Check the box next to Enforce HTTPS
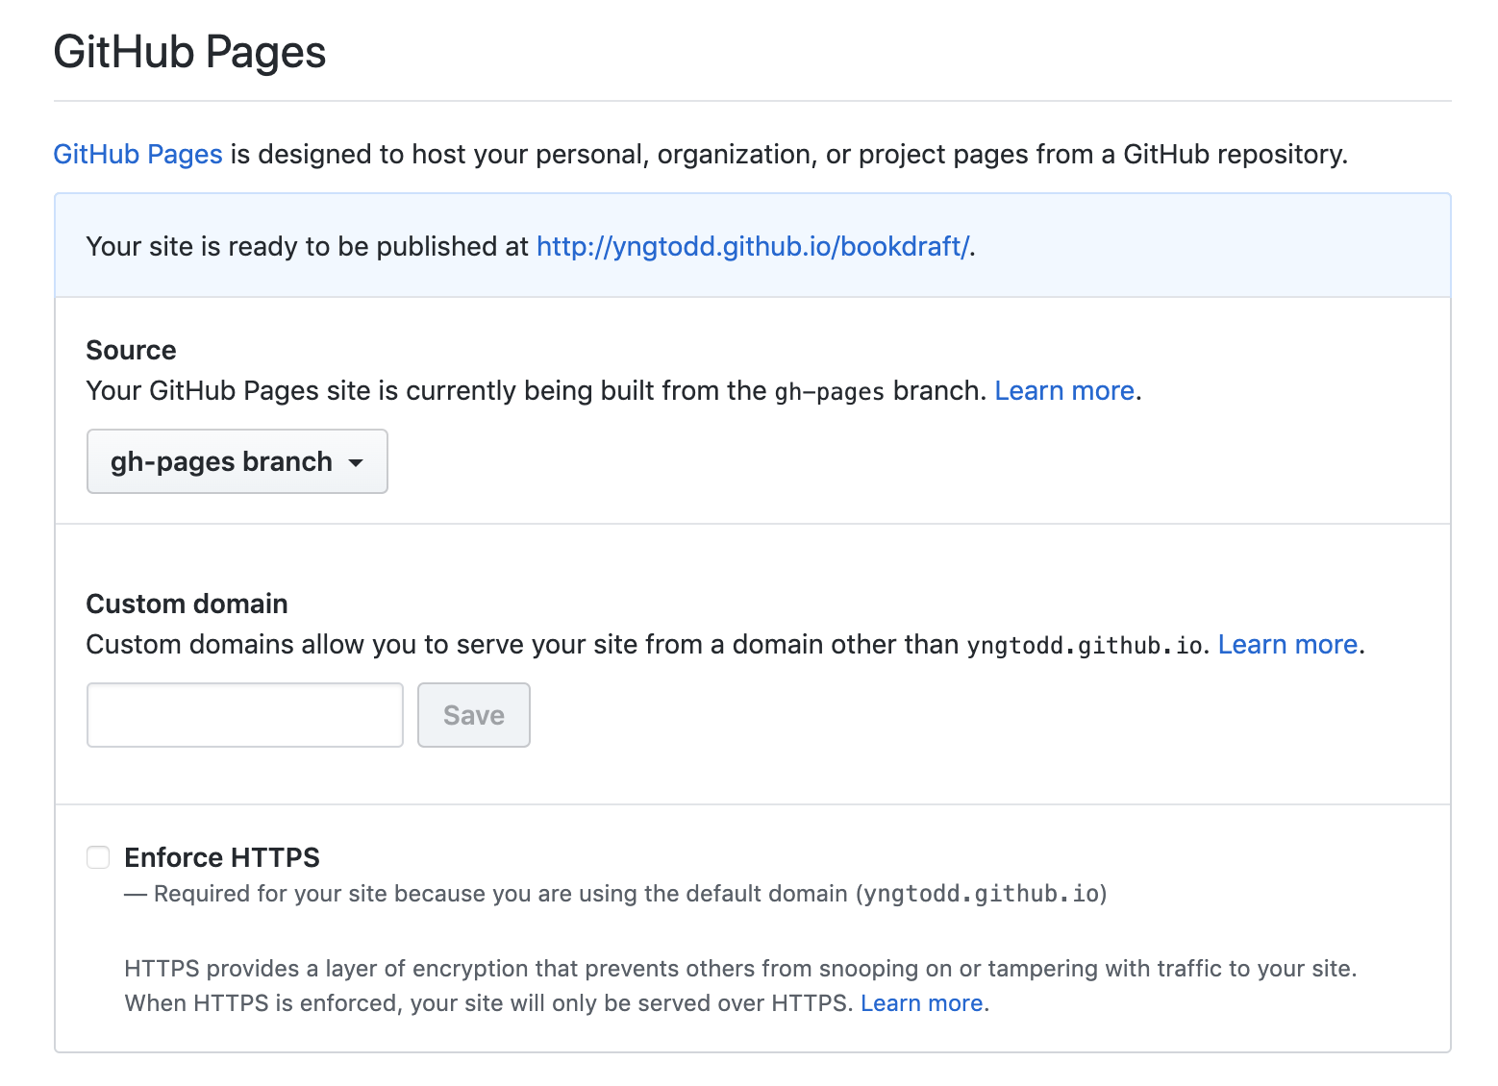1498x1086 pixels. [x=97, y=856]
